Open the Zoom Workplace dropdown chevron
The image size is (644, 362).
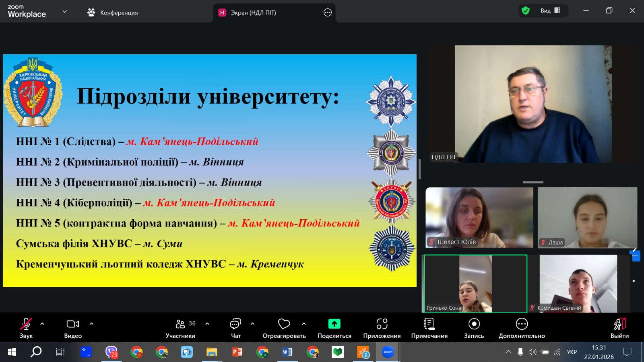click(64, 12)
